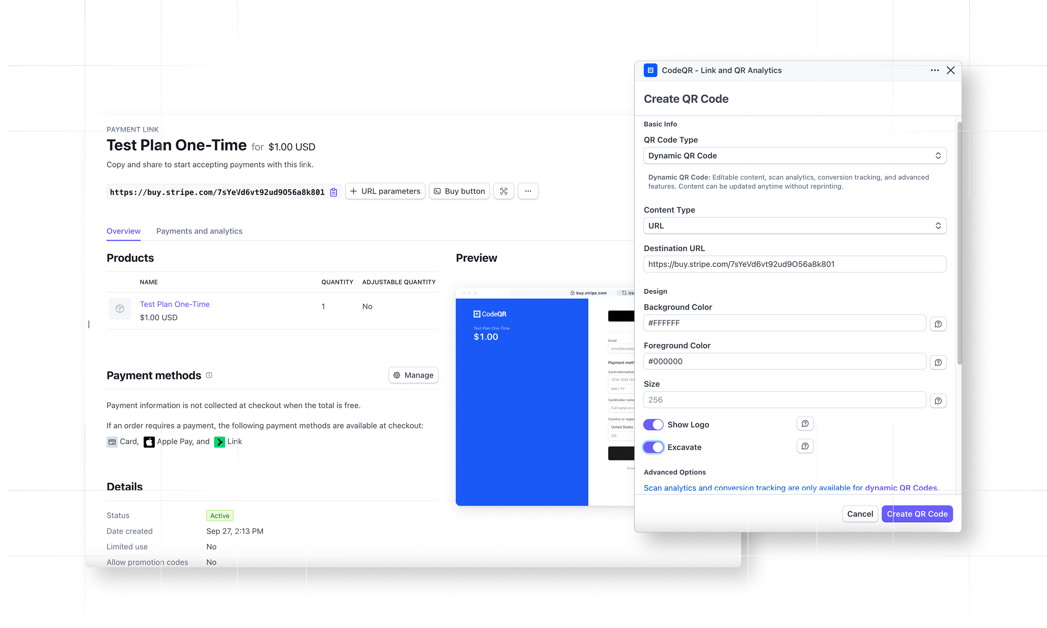This screenshot has width=1047, height=628.
Task: Copy the payment link URL with clipboard icon
Action: (x=334, y=192)
